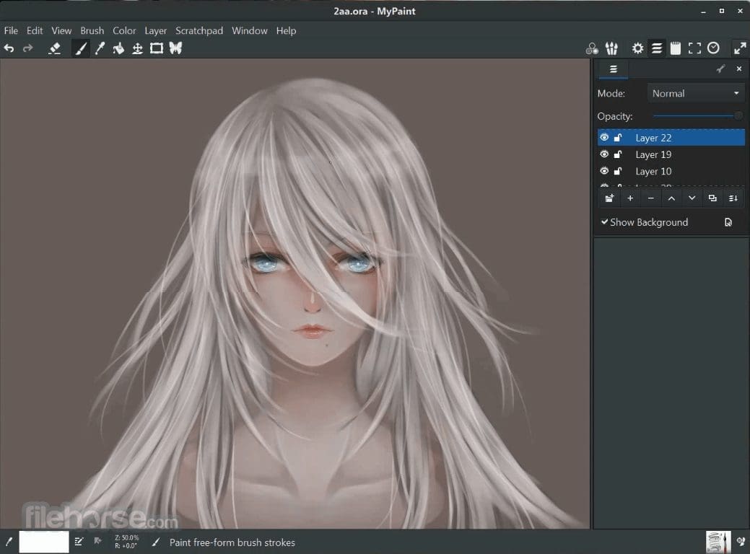
Task: Open the brush group selector icon
Action: coord(611,48)
